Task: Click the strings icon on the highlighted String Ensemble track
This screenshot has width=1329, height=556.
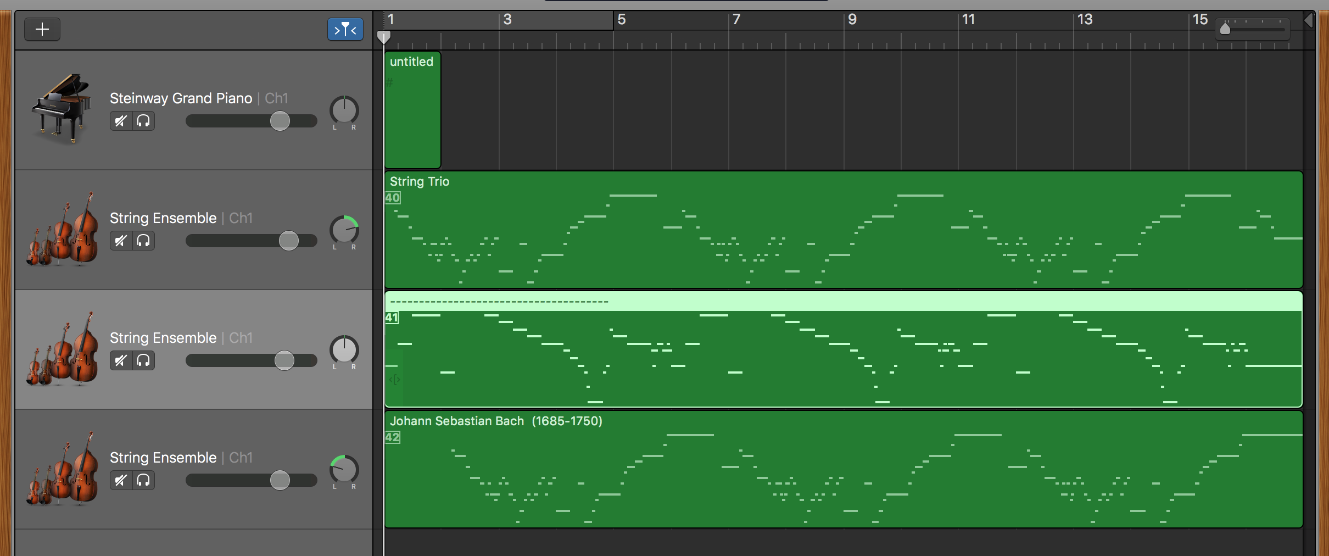Action: pos(63,349)
